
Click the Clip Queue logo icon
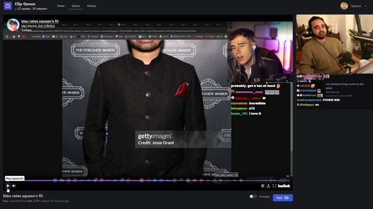click(x=8, y=6)
